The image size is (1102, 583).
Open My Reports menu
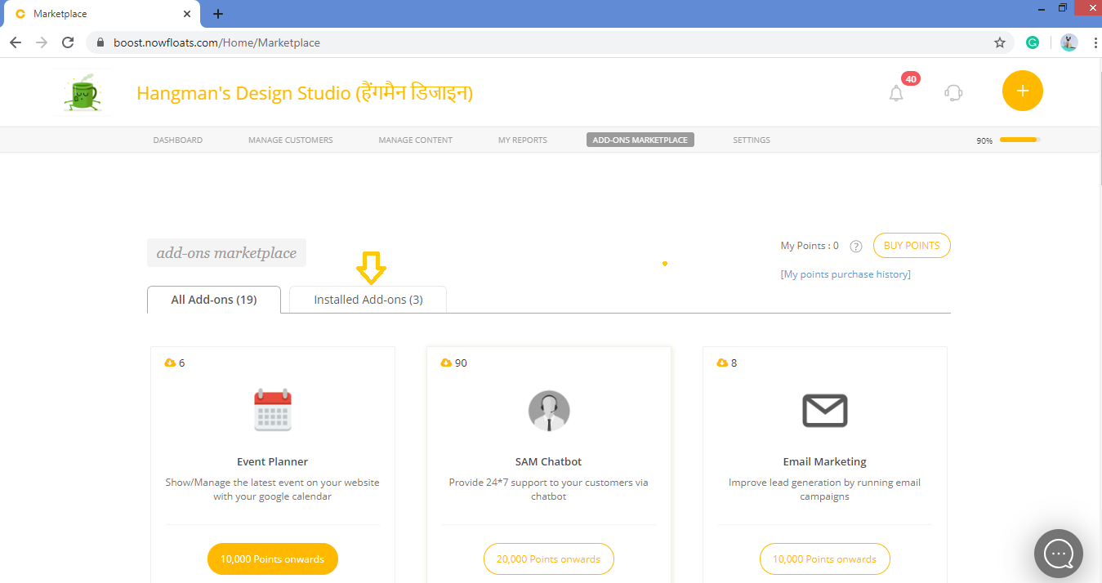[523, 140]
